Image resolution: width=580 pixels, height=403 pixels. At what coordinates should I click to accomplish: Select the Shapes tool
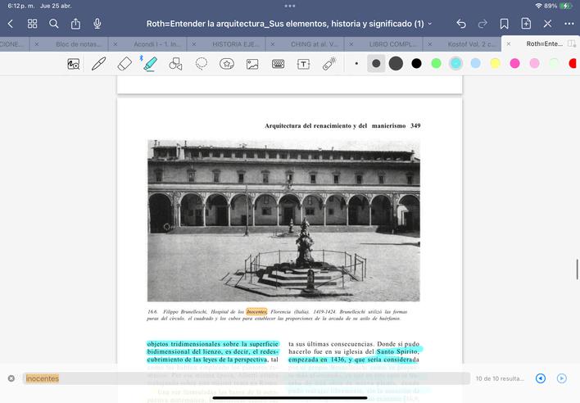(x=175, y=64)
